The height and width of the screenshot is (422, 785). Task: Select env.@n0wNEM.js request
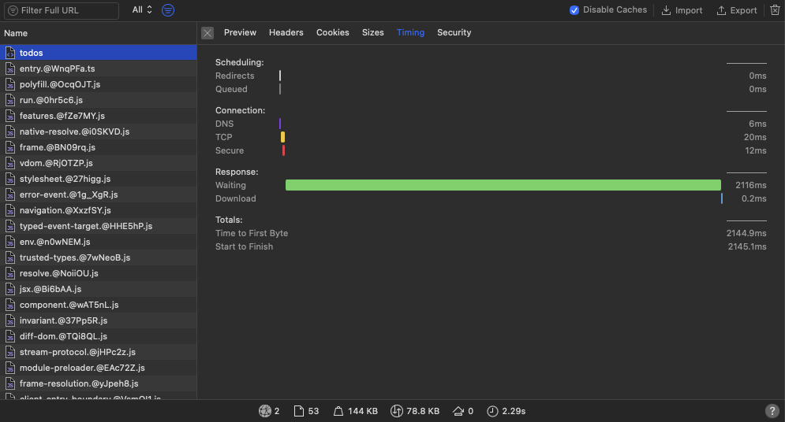pos(98,242)
